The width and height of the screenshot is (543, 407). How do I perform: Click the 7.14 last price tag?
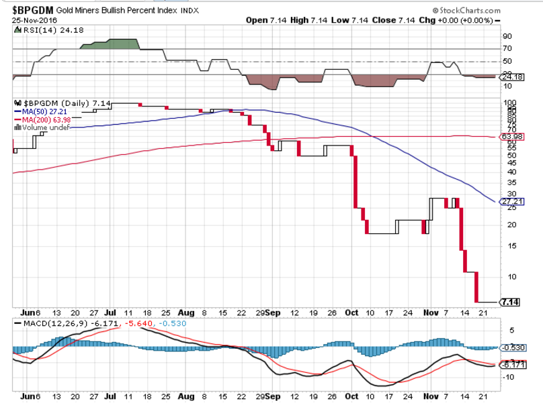pos(509,302)
